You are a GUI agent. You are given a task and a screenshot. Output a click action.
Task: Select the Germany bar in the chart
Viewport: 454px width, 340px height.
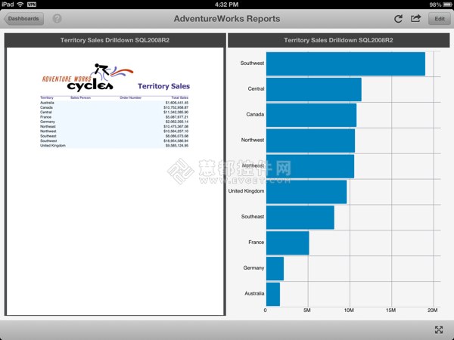click(x=275, y=268)
